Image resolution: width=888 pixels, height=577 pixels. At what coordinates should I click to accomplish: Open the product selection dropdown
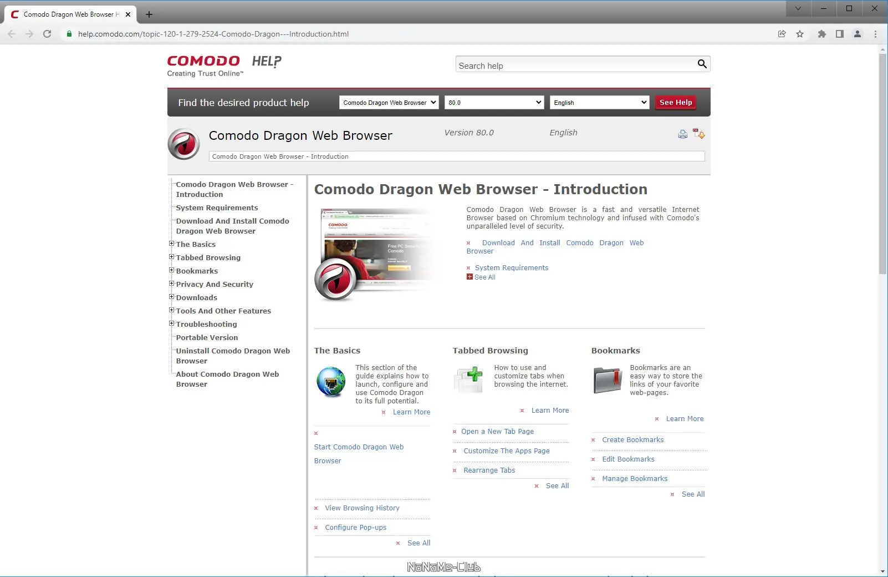point(389,103)
